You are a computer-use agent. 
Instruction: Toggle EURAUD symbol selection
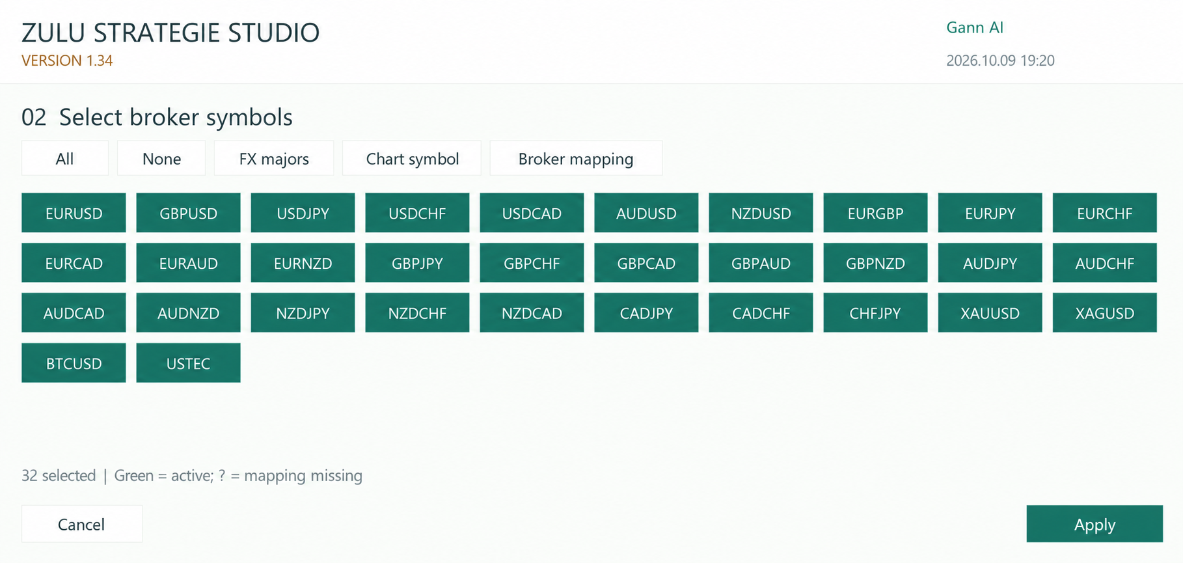(x=188, y=263)
